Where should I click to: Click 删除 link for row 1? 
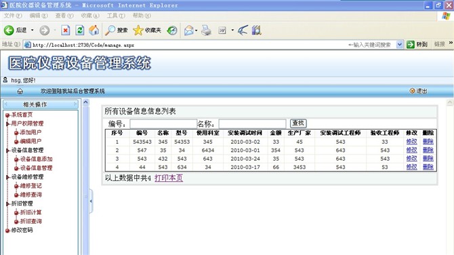pos(428,142)
